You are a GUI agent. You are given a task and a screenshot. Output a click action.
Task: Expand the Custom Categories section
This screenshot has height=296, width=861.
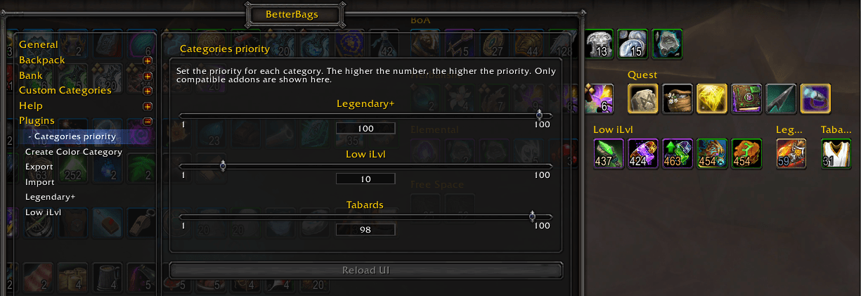148,91
